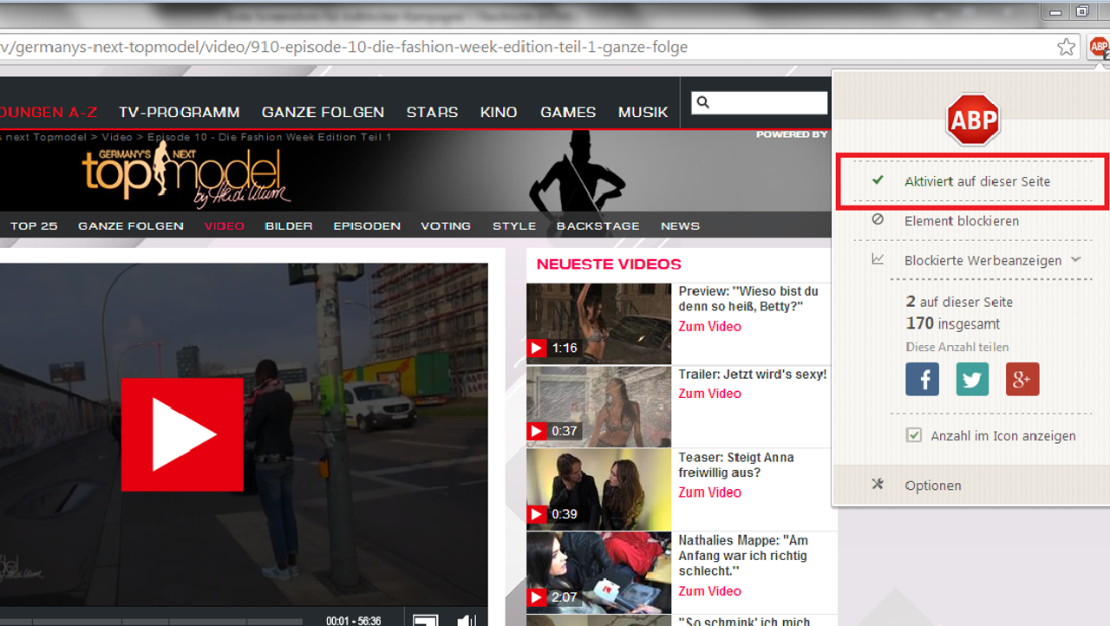The width and height of the screenshot is (1110, 626).
Task: Switch to 'NEWS' tab
Action: [680, 225]
